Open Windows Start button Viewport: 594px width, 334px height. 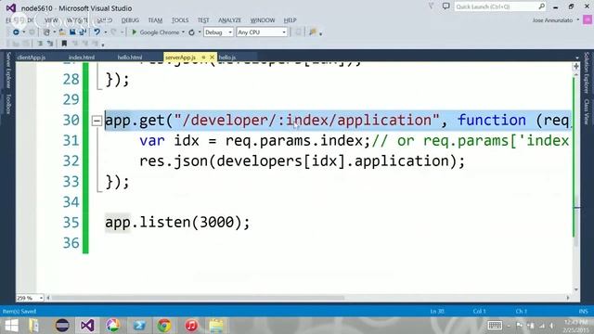(x=11, y=326)
